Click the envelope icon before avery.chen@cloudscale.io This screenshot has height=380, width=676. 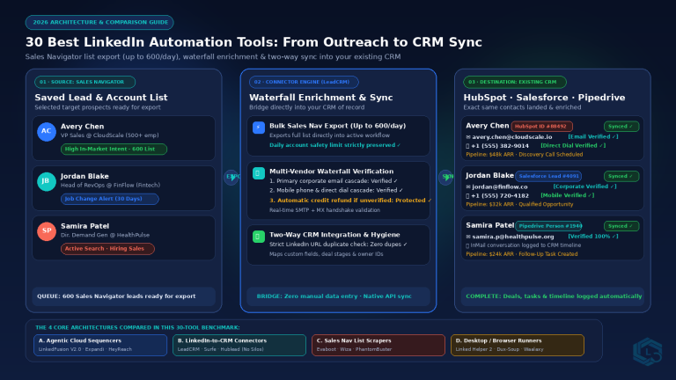(468, 137)
